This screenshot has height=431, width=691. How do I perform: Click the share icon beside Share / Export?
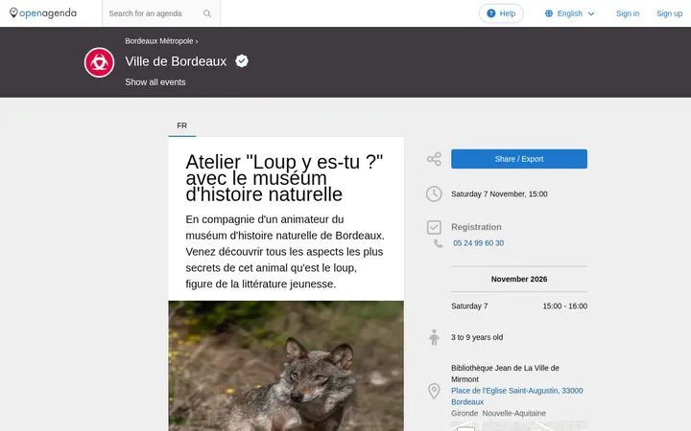tap(434, 159)
